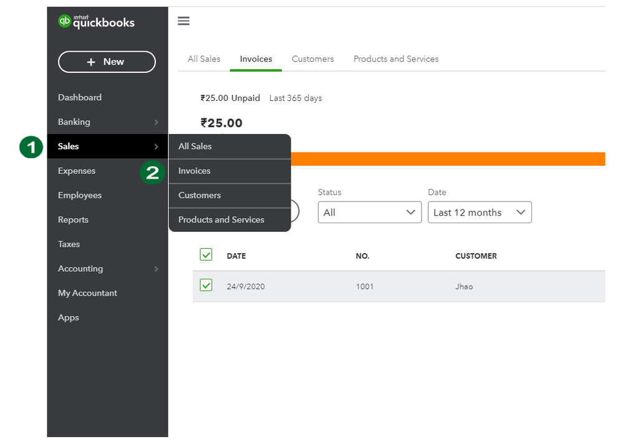Tick the select-all header checkbox

206,254
